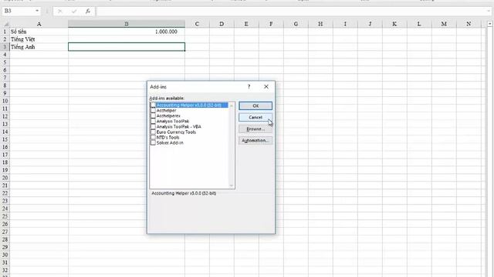494x277 pixels.
Task: Select column B header
Action: point(127,24)
